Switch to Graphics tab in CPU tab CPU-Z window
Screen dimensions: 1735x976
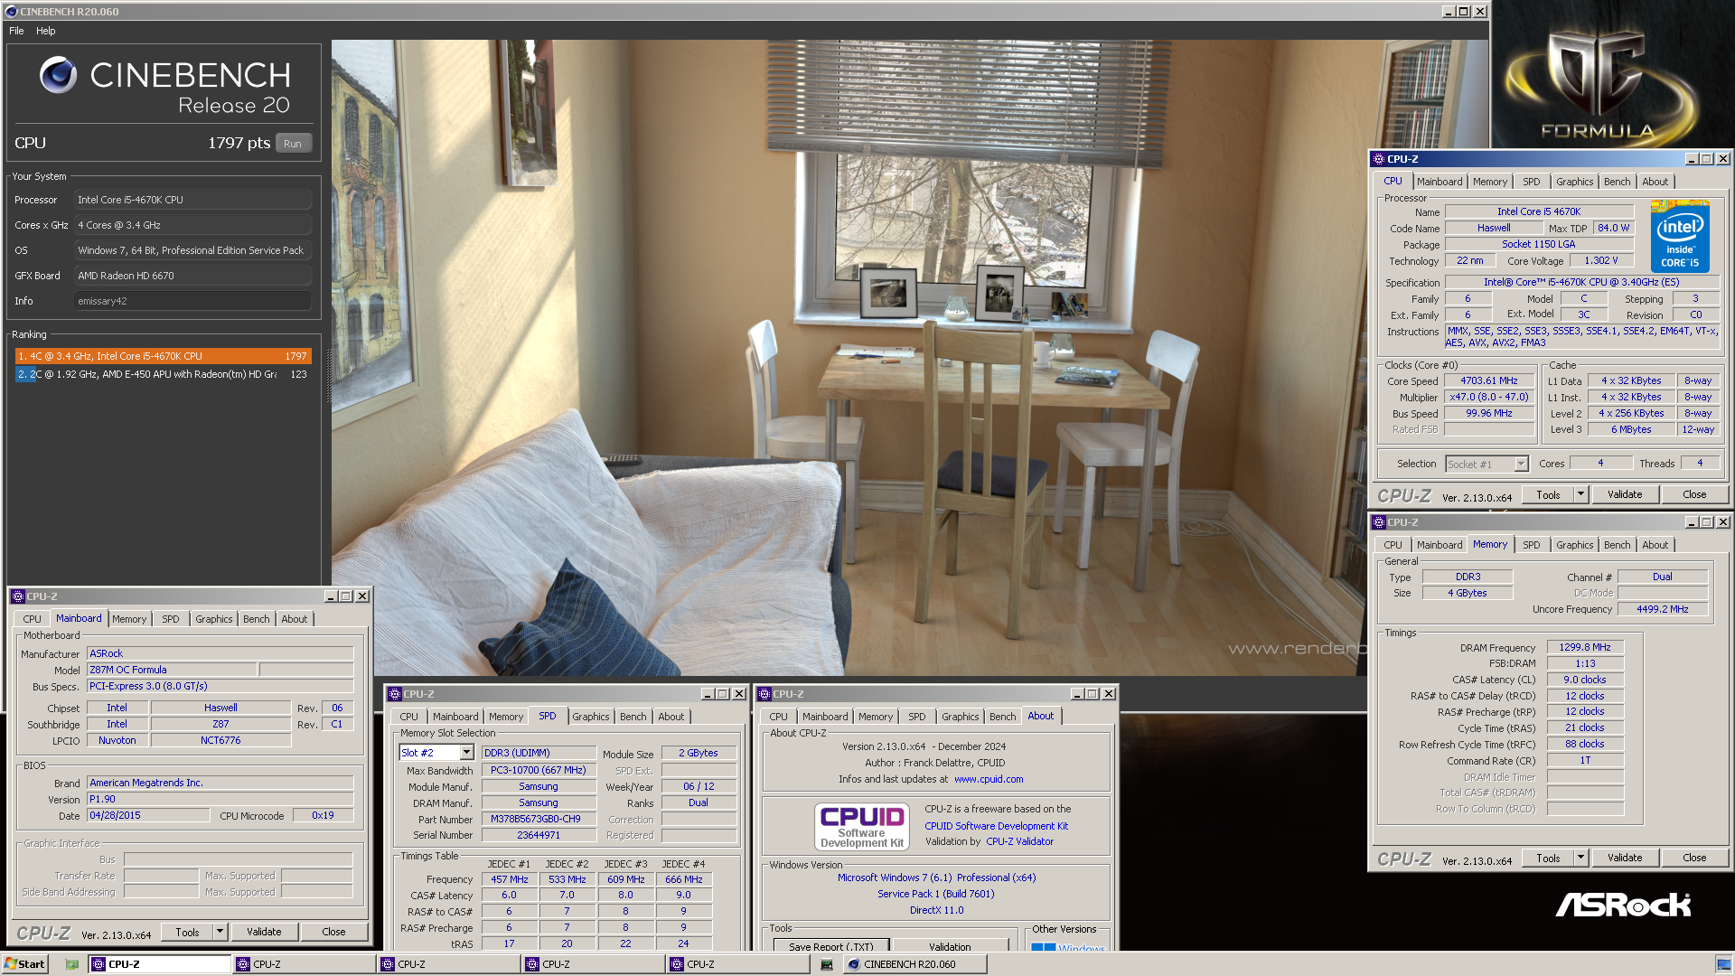click(1575, 182)
